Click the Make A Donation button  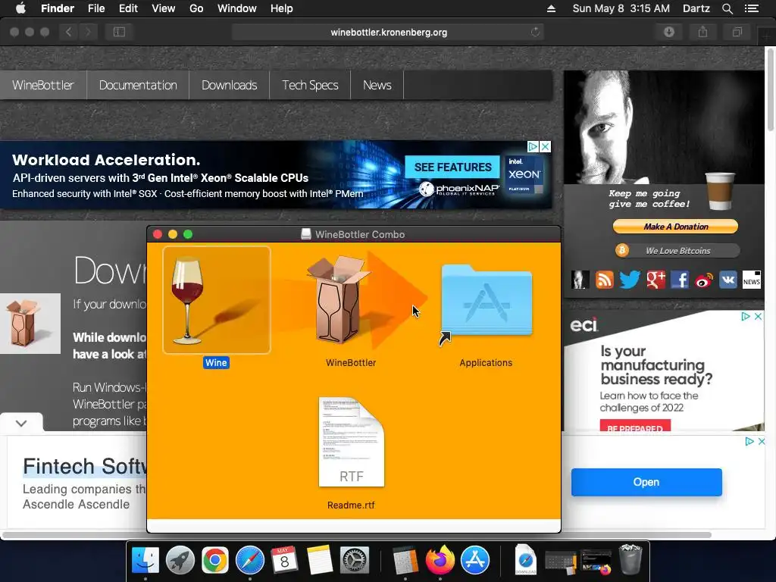675,227
